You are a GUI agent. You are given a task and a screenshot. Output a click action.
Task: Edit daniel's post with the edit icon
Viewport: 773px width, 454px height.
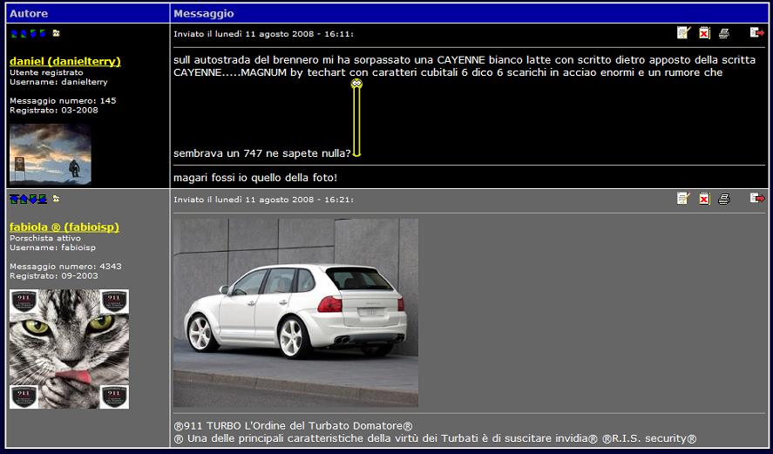click(683, 32)
